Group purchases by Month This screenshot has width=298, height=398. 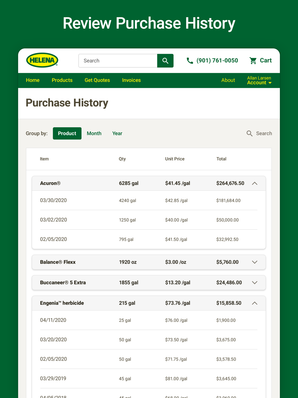pos(94,133)
